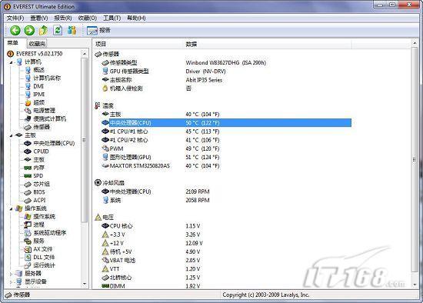The image size is (423, 303).
Task: Click the green Back arrow toolbar icon
Action: (x=15, y=30)
